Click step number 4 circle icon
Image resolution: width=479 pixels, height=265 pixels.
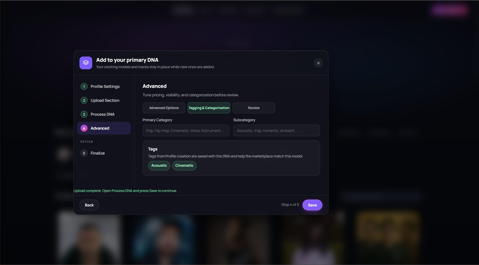[84, 128]
